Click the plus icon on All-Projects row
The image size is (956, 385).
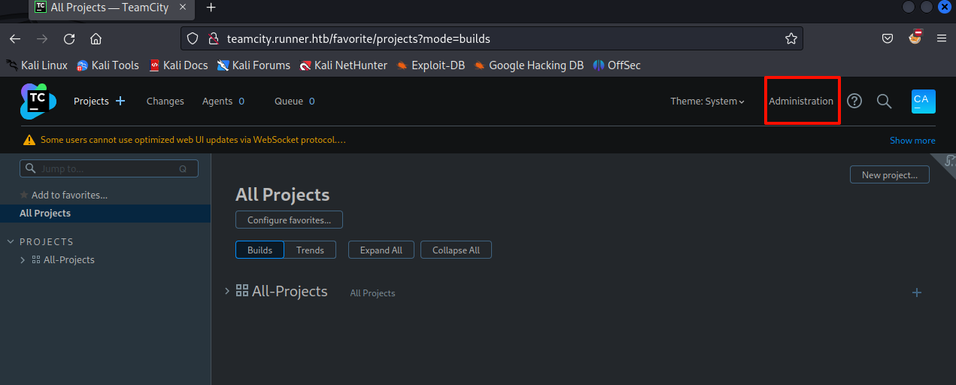click(917, 293)
